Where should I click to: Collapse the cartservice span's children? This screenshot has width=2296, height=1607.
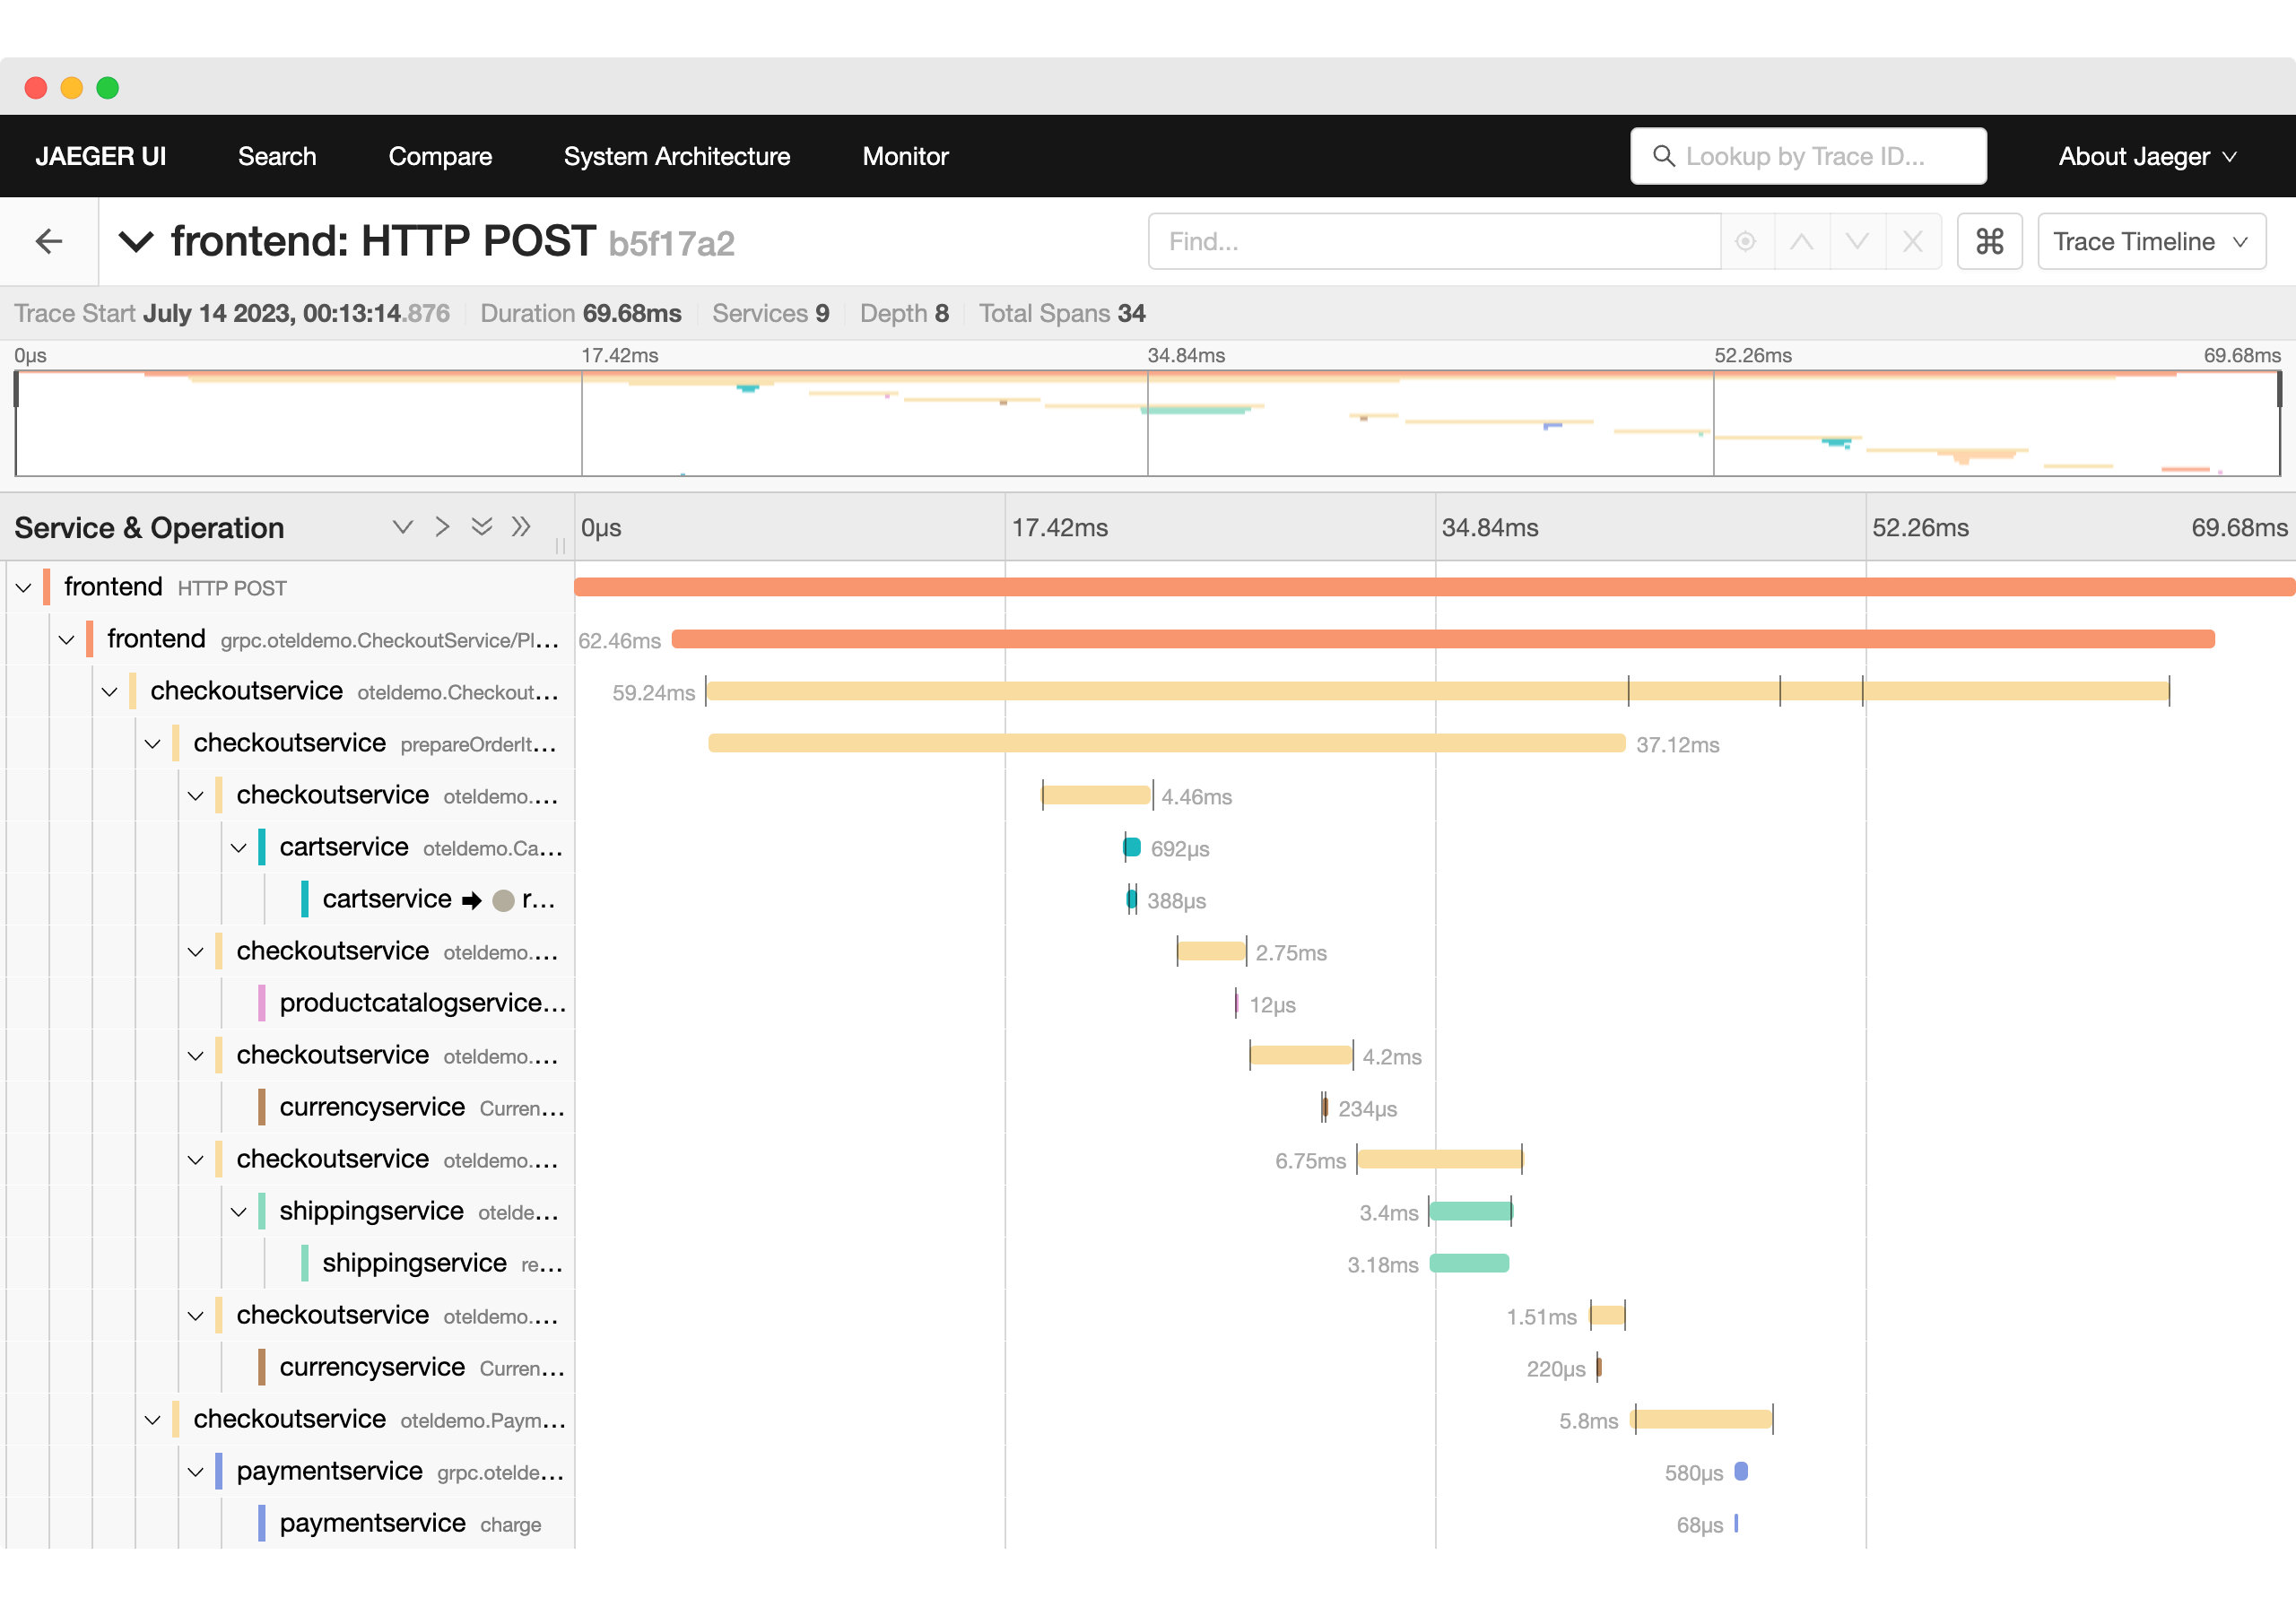238,847
